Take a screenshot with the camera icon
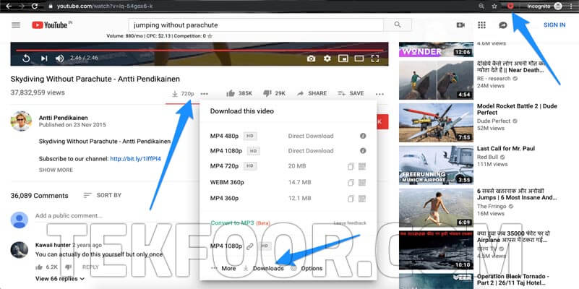The width and height of the screenshot is (579, 289). pyautogui.click(x=312, y=59)
